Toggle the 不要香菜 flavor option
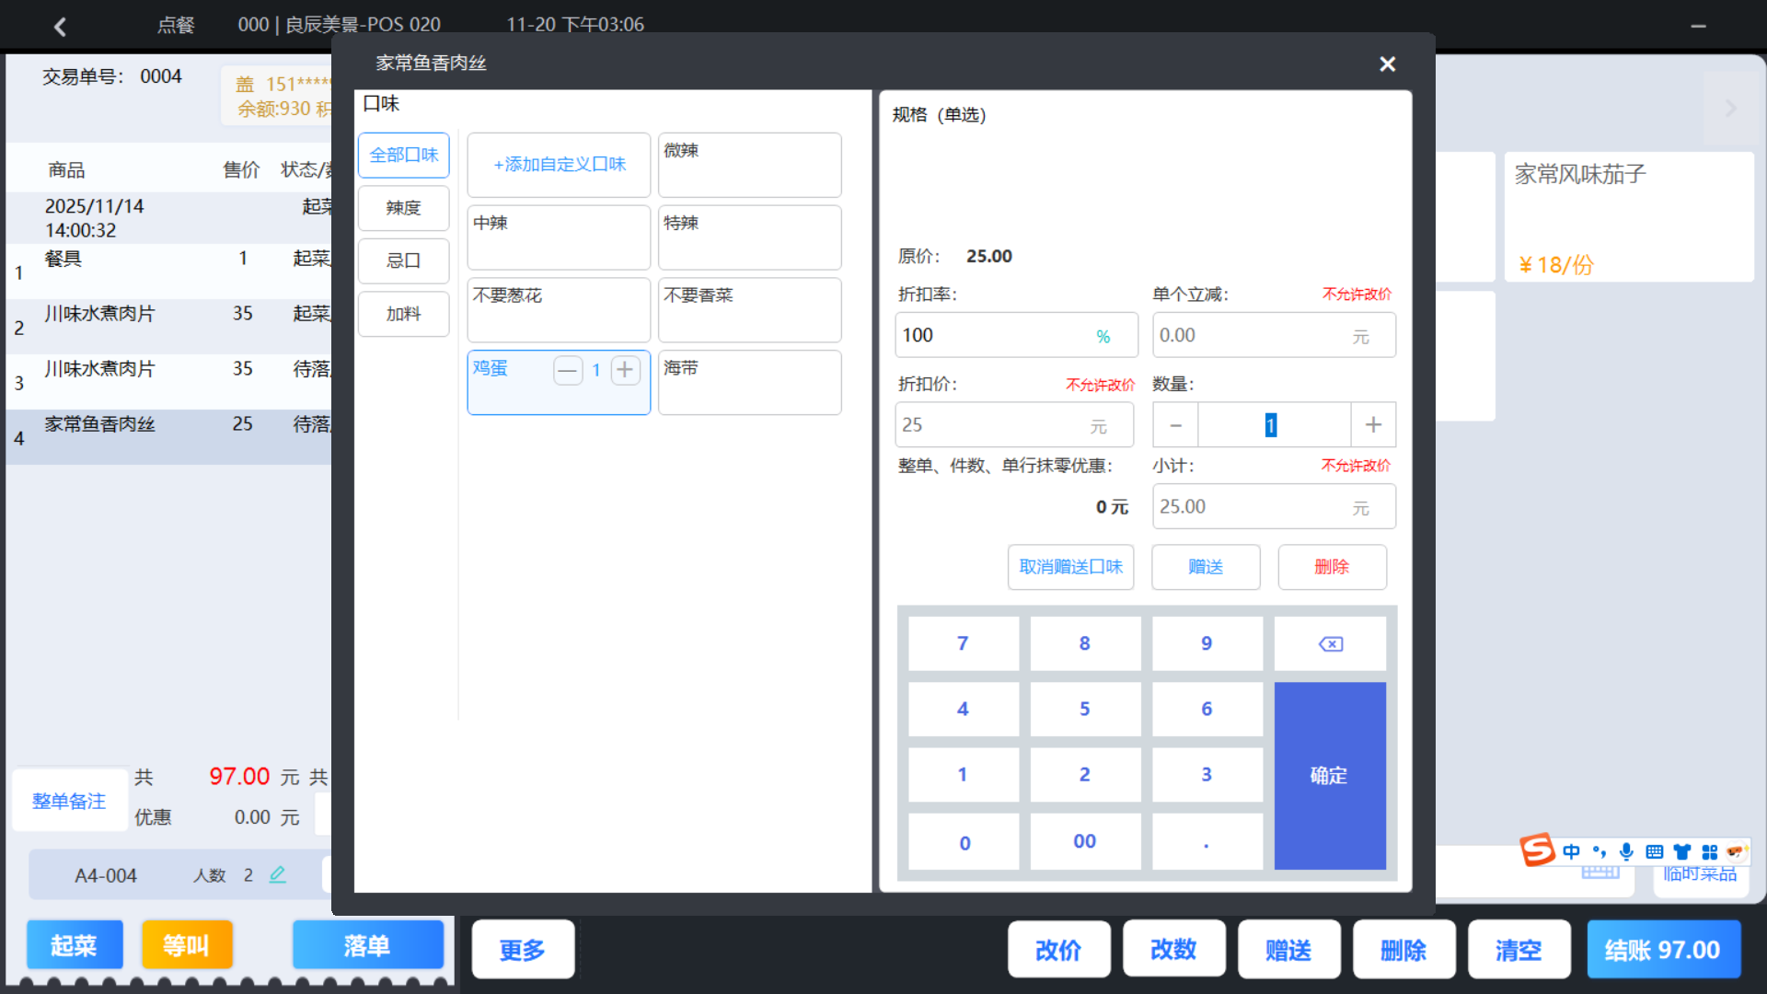 click(x=749, y=310)
